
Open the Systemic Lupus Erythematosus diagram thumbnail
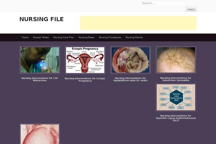176,97
